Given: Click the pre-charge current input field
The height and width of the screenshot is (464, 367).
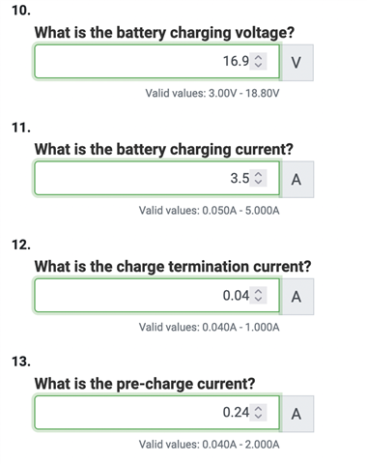Looking at the screenshot, I should coord(156,413).
